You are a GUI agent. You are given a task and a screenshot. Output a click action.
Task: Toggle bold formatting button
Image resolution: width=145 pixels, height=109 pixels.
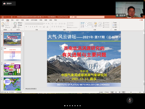26,27
